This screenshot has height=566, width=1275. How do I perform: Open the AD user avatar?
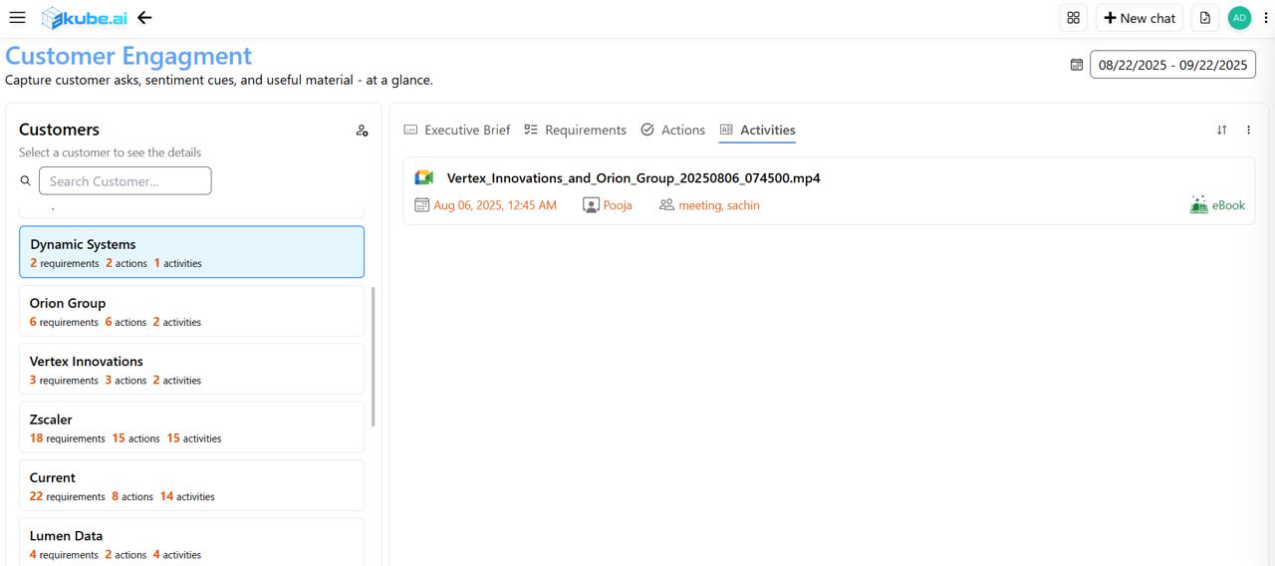pyautogui.click(x=1239, y=18)
